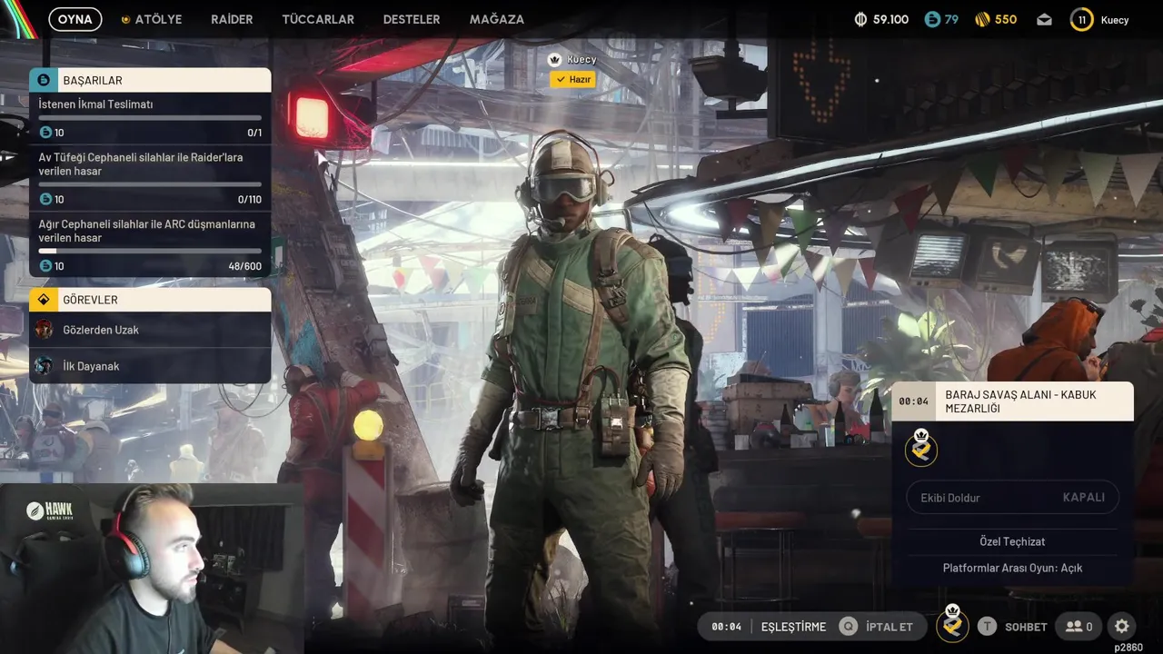
Task: Click the Gözlerden Uzak quest portrait icon
Action: pyautogui.click(x=44, y=330)
